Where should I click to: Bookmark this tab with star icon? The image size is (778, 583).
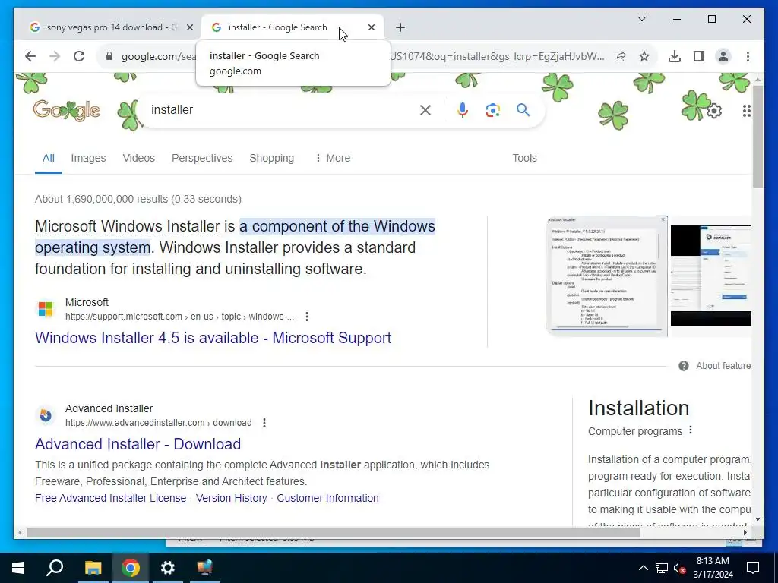[644, 56]
